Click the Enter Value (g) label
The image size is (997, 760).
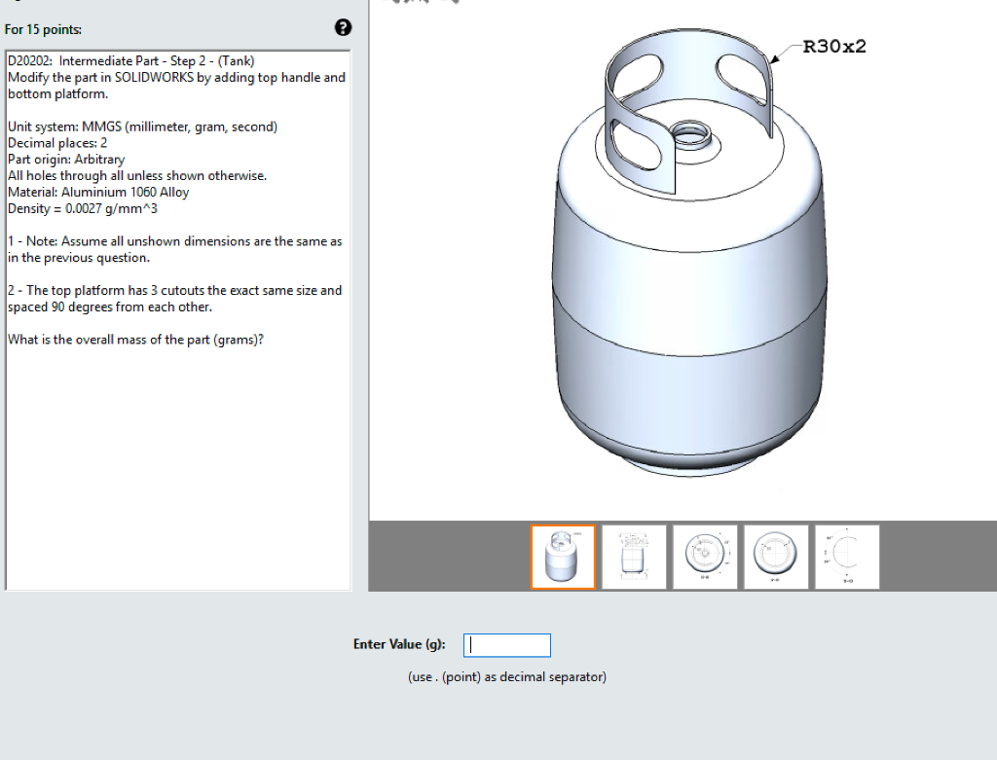point(399,644)
